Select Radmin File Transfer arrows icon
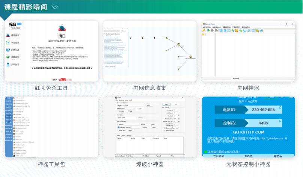This screenshot has height=177, width=303. click(233, 30)
